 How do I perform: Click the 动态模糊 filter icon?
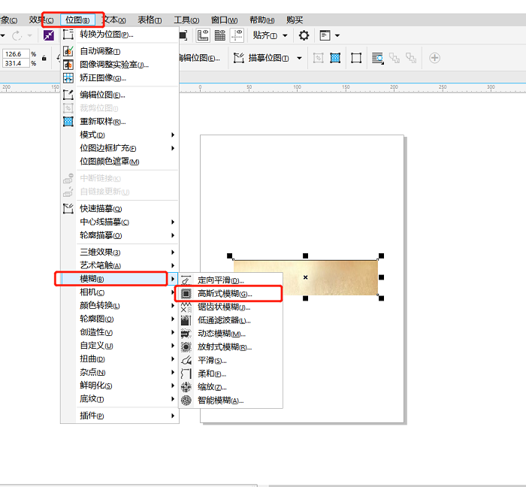tap(186, 334)
